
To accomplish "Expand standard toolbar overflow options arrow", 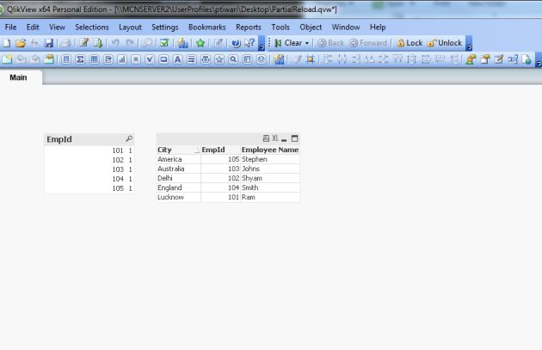I will click(262, 44).
